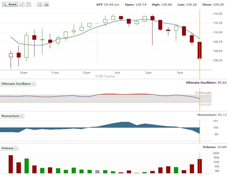This screenshot has width=228, height=176.
Task: Close the Momentum indicator panel
Action: pos(21,116)
